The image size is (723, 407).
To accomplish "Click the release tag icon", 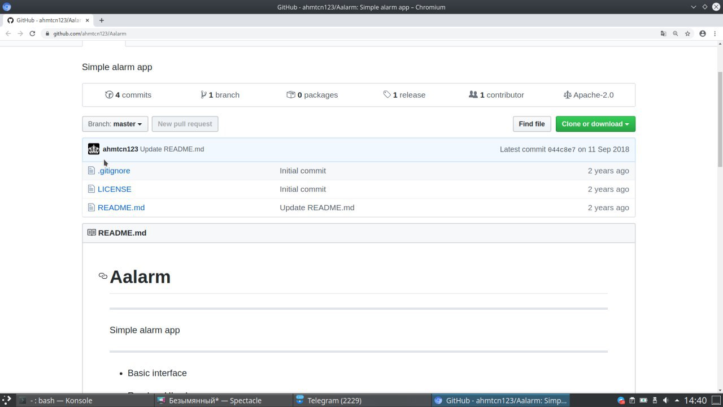I will (x=387, y=95).
